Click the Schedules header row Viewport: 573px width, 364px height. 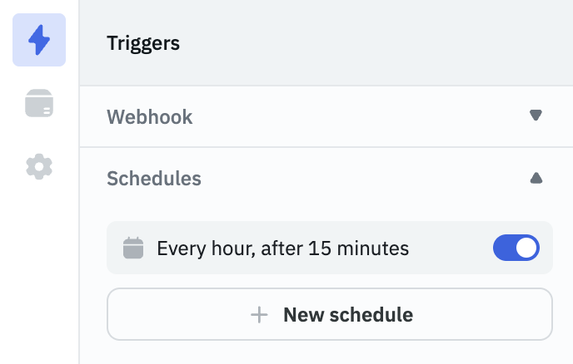(x=333, y=179)
